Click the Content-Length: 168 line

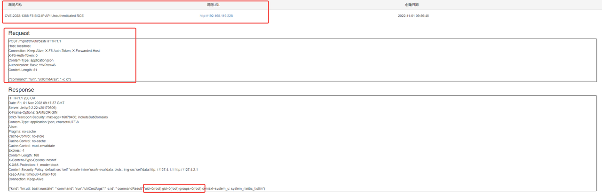[x=24, y=155]
